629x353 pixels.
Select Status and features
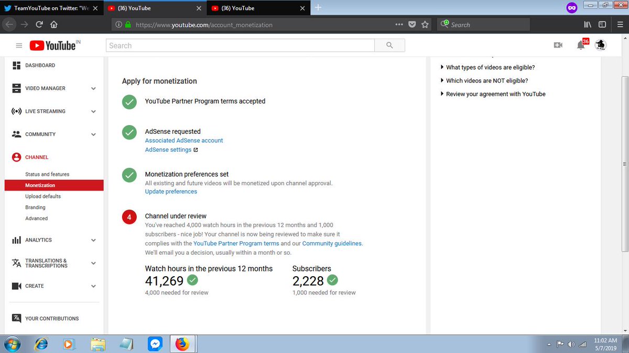click(x=47, y=174)
